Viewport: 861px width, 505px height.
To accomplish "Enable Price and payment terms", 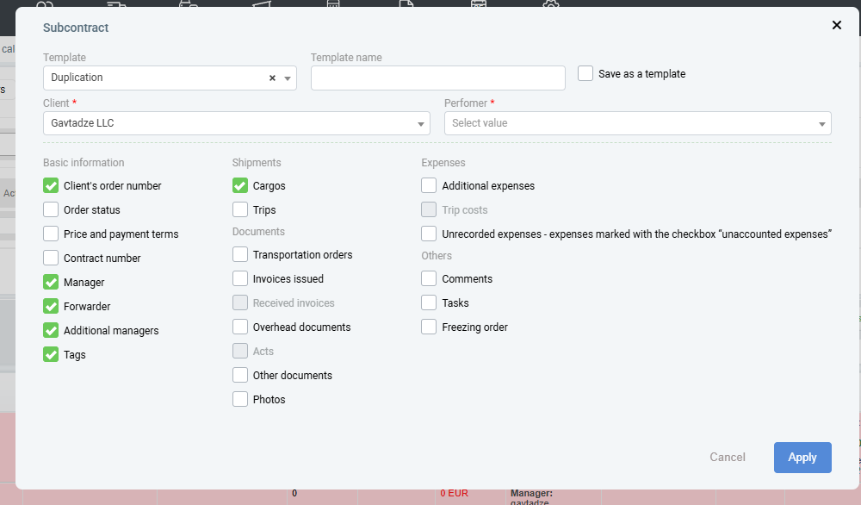I will point(51,234).
